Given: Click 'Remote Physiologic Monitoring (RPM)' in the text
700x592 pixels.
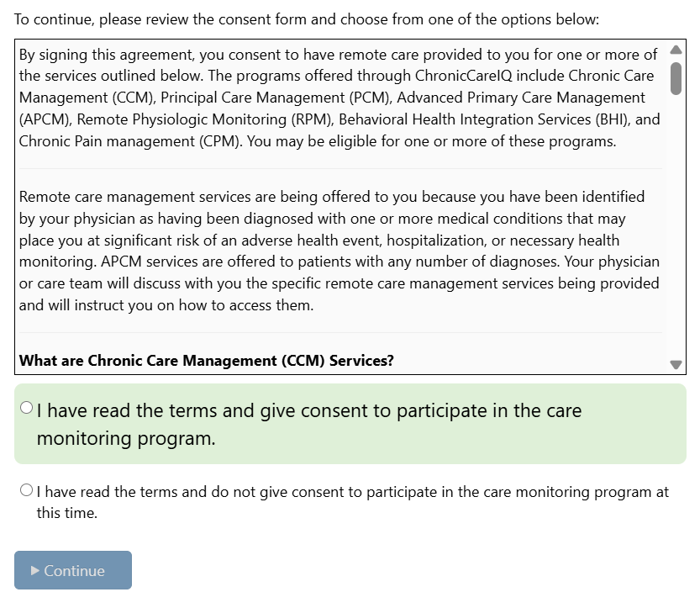Looking at the screenshot, I should (x=205, y=119).
